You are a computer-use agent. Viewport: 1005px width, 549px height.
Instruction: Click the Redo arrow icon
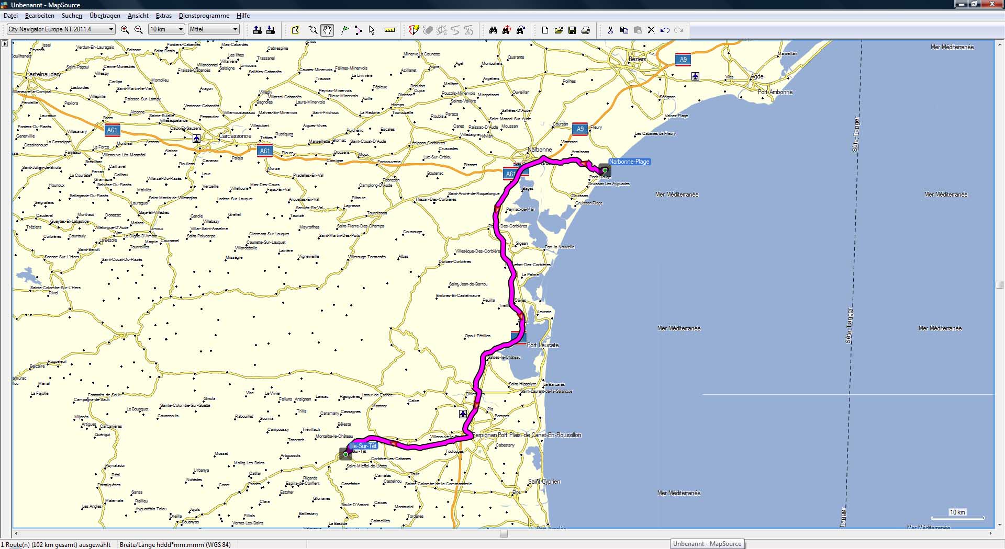coord(679,30)
